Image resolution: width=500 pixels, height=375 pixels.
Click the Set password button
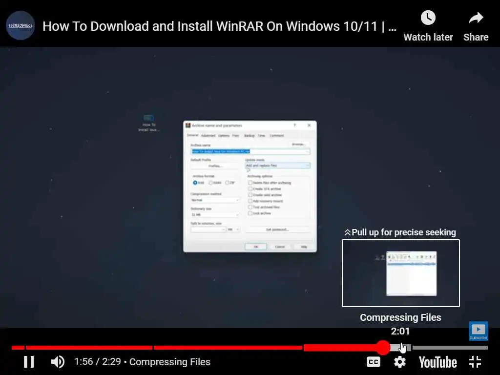277,229
